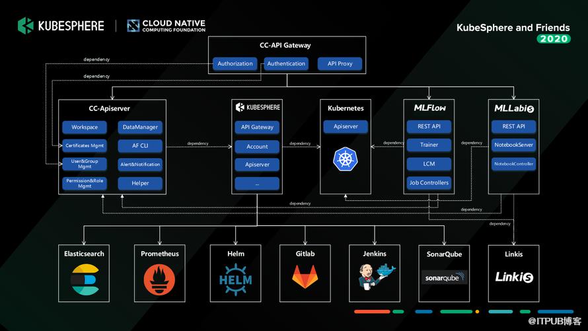
Task: Click the Elasticsearch label
Action: (84, 254)
